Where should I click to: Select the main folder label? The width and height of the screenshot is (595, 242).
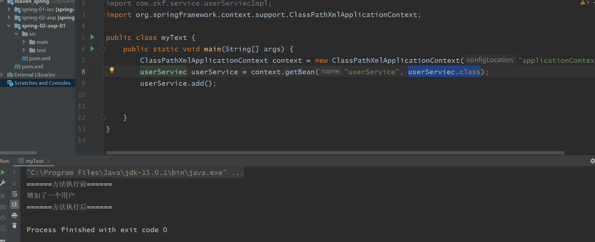click(x=42, y=42)
